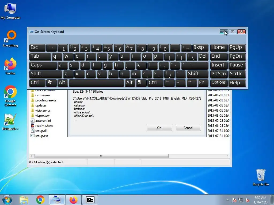The height and width of the screenshot is (205, 274).
Task: Tap the right arrow key
Action: (192, 83)
